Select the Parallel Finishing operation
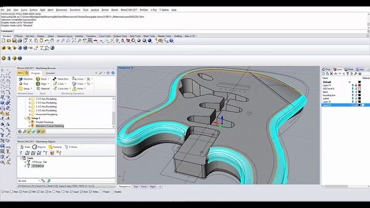The width and height of the screenshot is (370, 208). (x=45, y=122)
